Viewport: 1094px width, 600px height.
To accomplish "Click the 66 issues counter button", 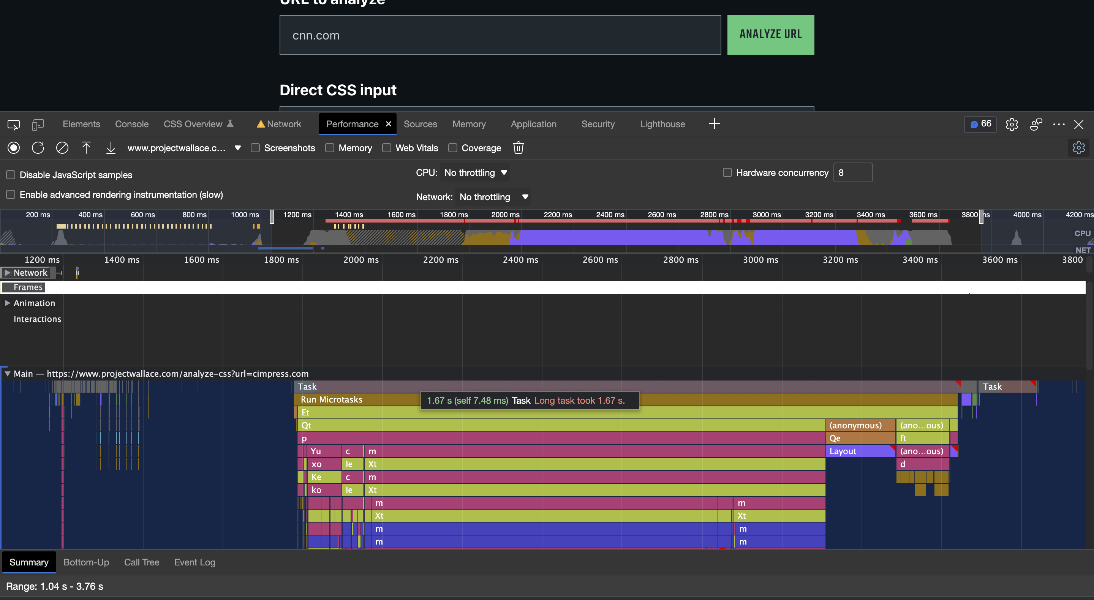I will click(980, 124).
